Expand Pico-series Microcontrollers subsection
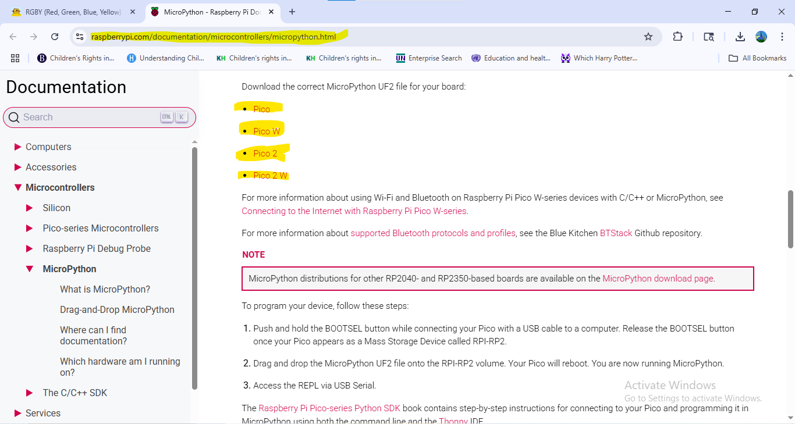The height and width of the screenshot is (424, 795). pyautogui.click(x=30, y=229)
